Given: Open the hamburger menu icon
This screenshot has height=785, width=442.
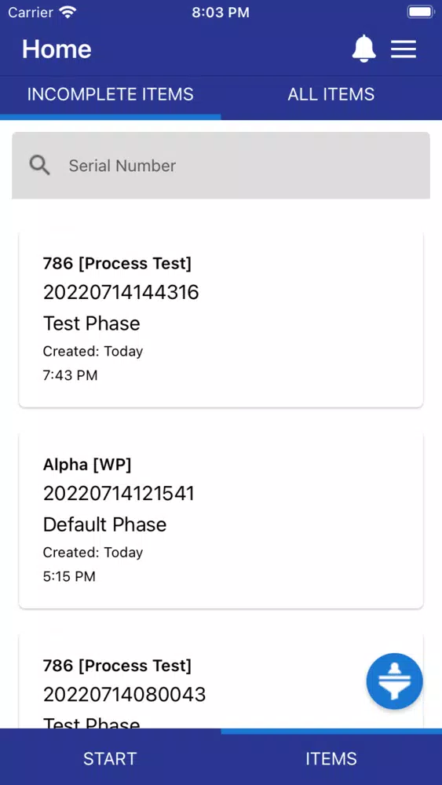Looking at the screenshot, I should coord(404,49).
